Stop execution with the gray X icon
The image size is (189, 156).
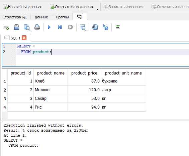(70, 27)
